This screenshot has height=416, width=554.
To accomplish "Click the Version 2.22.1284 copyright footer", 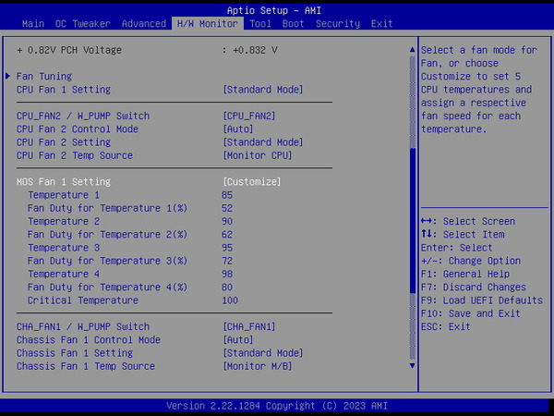I will (x=277, y=406).
